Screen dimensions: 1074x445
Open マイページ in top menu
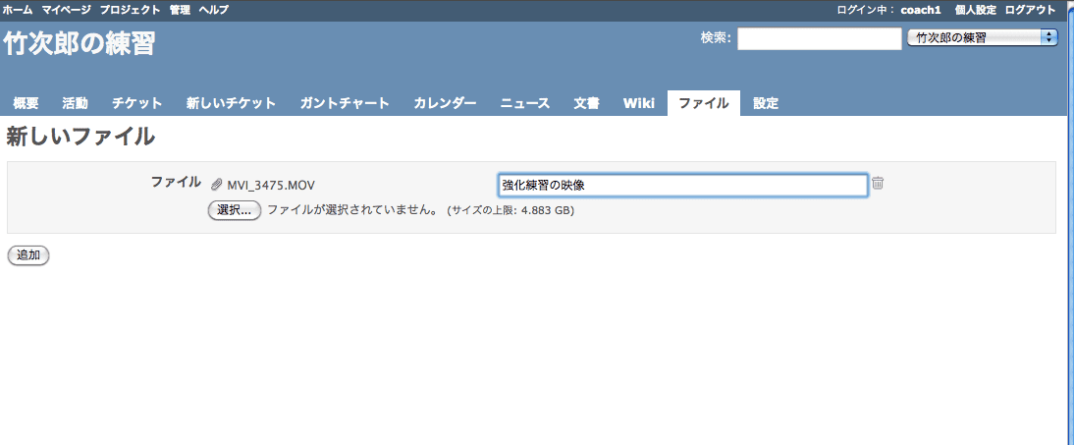(66, 10)
